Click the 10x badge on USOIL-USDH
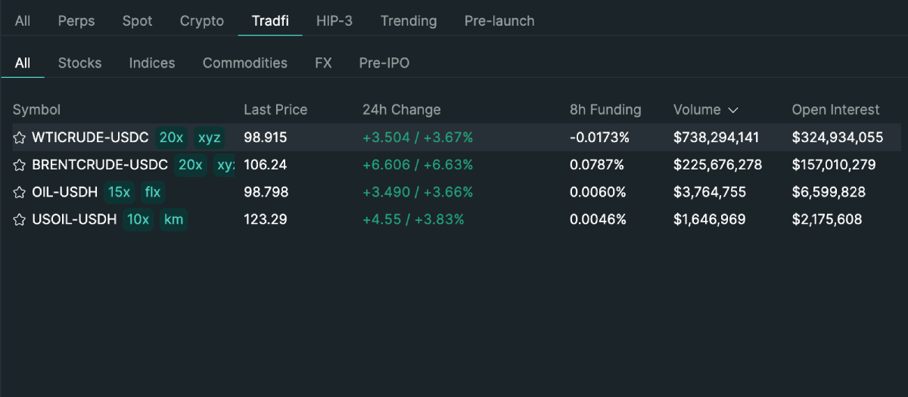The image size is (908, 397). [138, 219]
